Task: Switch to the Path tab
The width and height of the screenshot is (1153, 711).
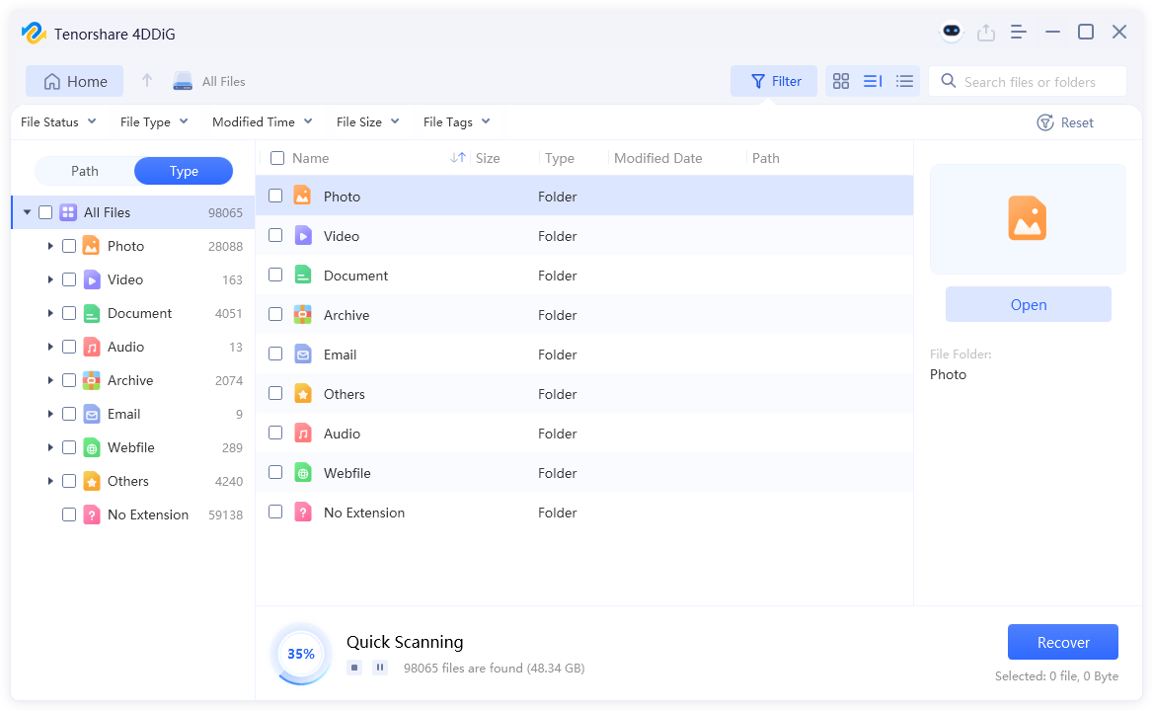Action: click(85, 171)
